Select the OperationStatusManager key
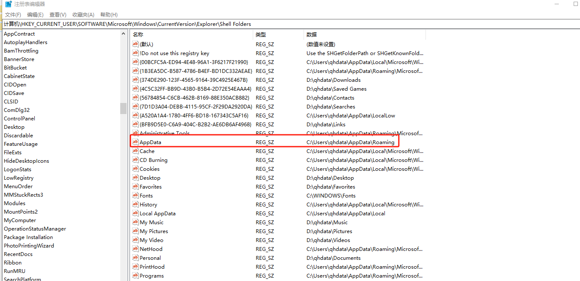 click(35, 229)
